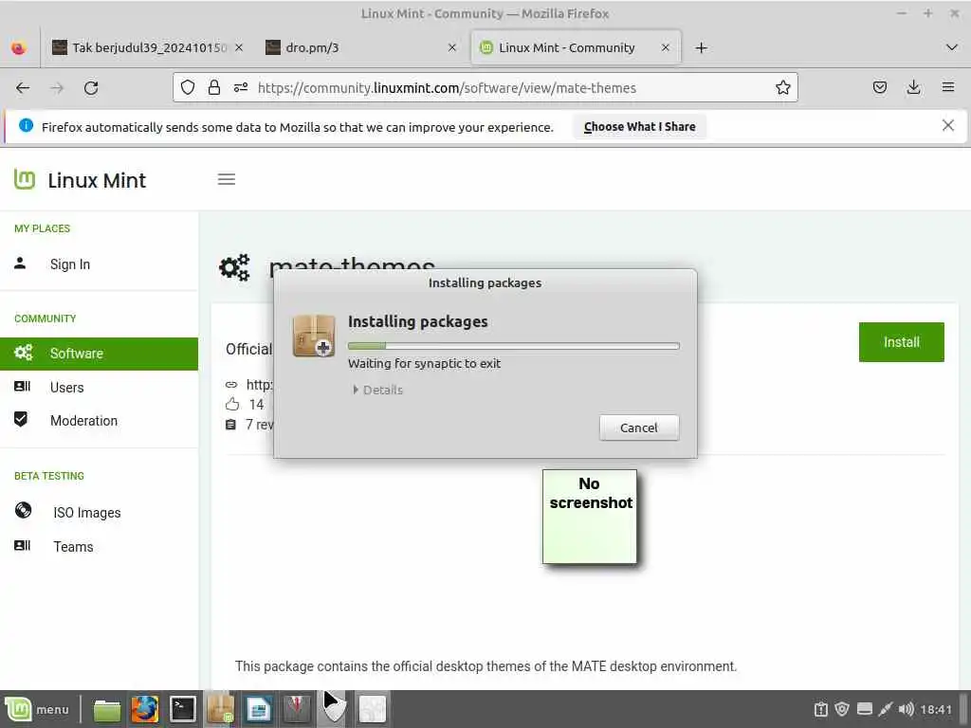Click the package box icon in dialog
The height and width of the screenshot is (728, 971).
coord(314,336)
